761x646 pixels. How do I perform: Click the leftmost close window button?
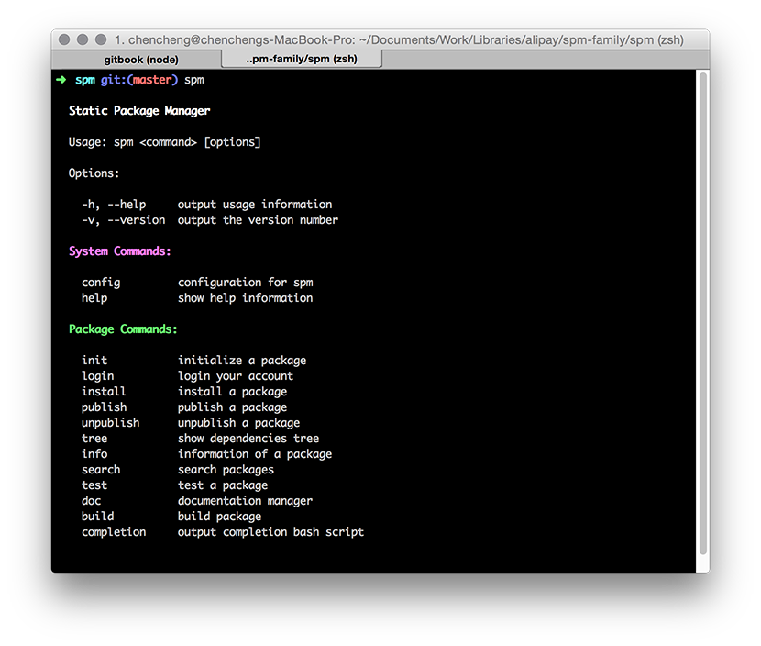pos(64,40)
